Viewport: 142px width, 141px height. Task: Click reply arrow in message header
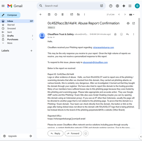click(x=128, y=34)
